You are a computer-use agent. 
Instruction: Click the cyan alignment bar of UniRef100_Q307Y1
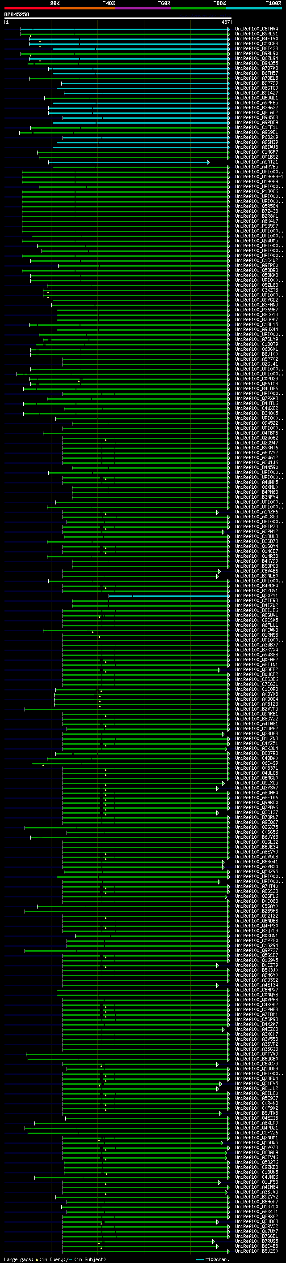tap(169, 596)
